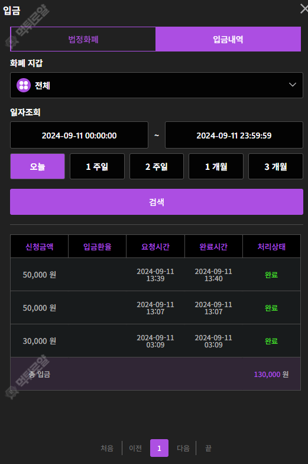Go to pagination 처음 link

(x=107, y=448)
